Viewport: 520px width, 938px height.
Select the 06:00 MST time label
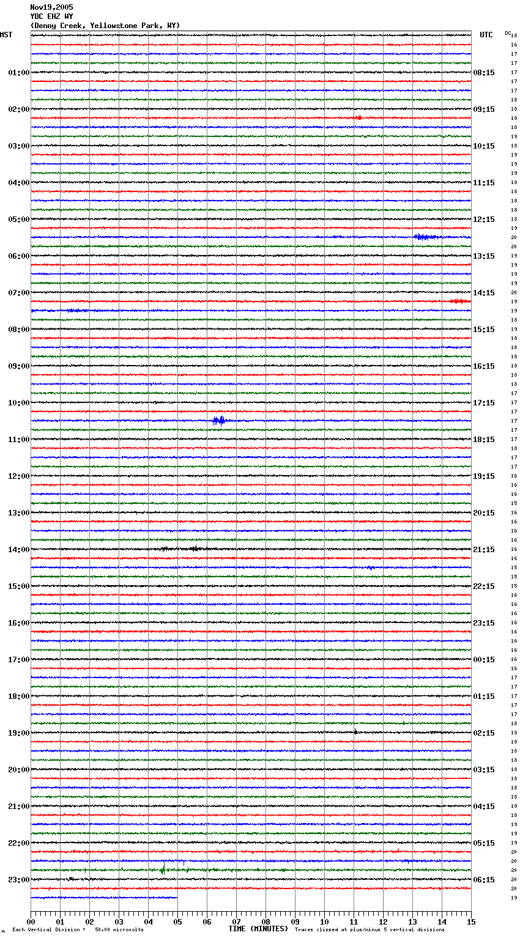[18, 256]
